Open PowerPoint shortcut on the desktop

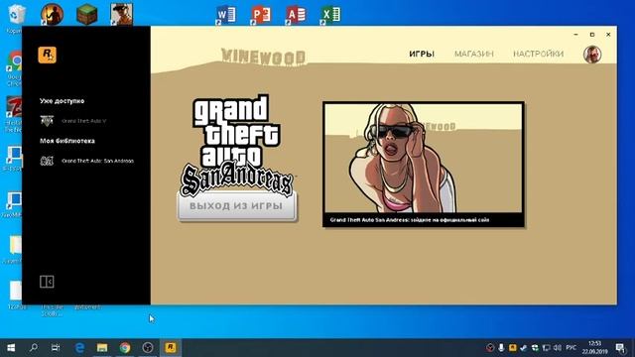click(x=261, y=15)
